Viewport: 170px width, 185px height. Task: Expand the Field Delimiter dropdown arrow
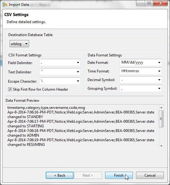pyautogui.click(x=78, y=63)
